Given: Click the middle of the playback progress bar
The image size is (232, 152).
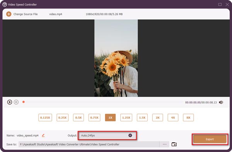Looking at the screenshot, I should point(103,102).
